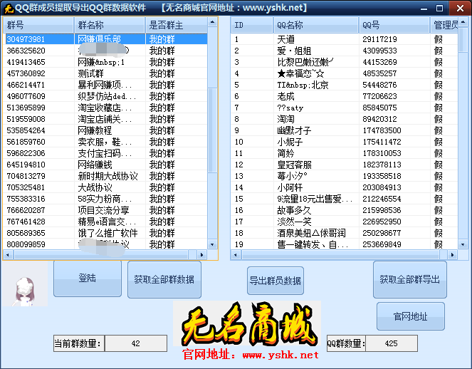Select member 幽默才子 row
Viewport: 472px width, 369px height.
tap(345, 130)
